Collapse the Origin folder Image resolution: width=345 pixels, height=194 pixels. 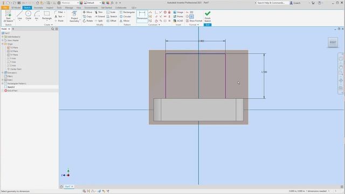(x=3, y=44)
